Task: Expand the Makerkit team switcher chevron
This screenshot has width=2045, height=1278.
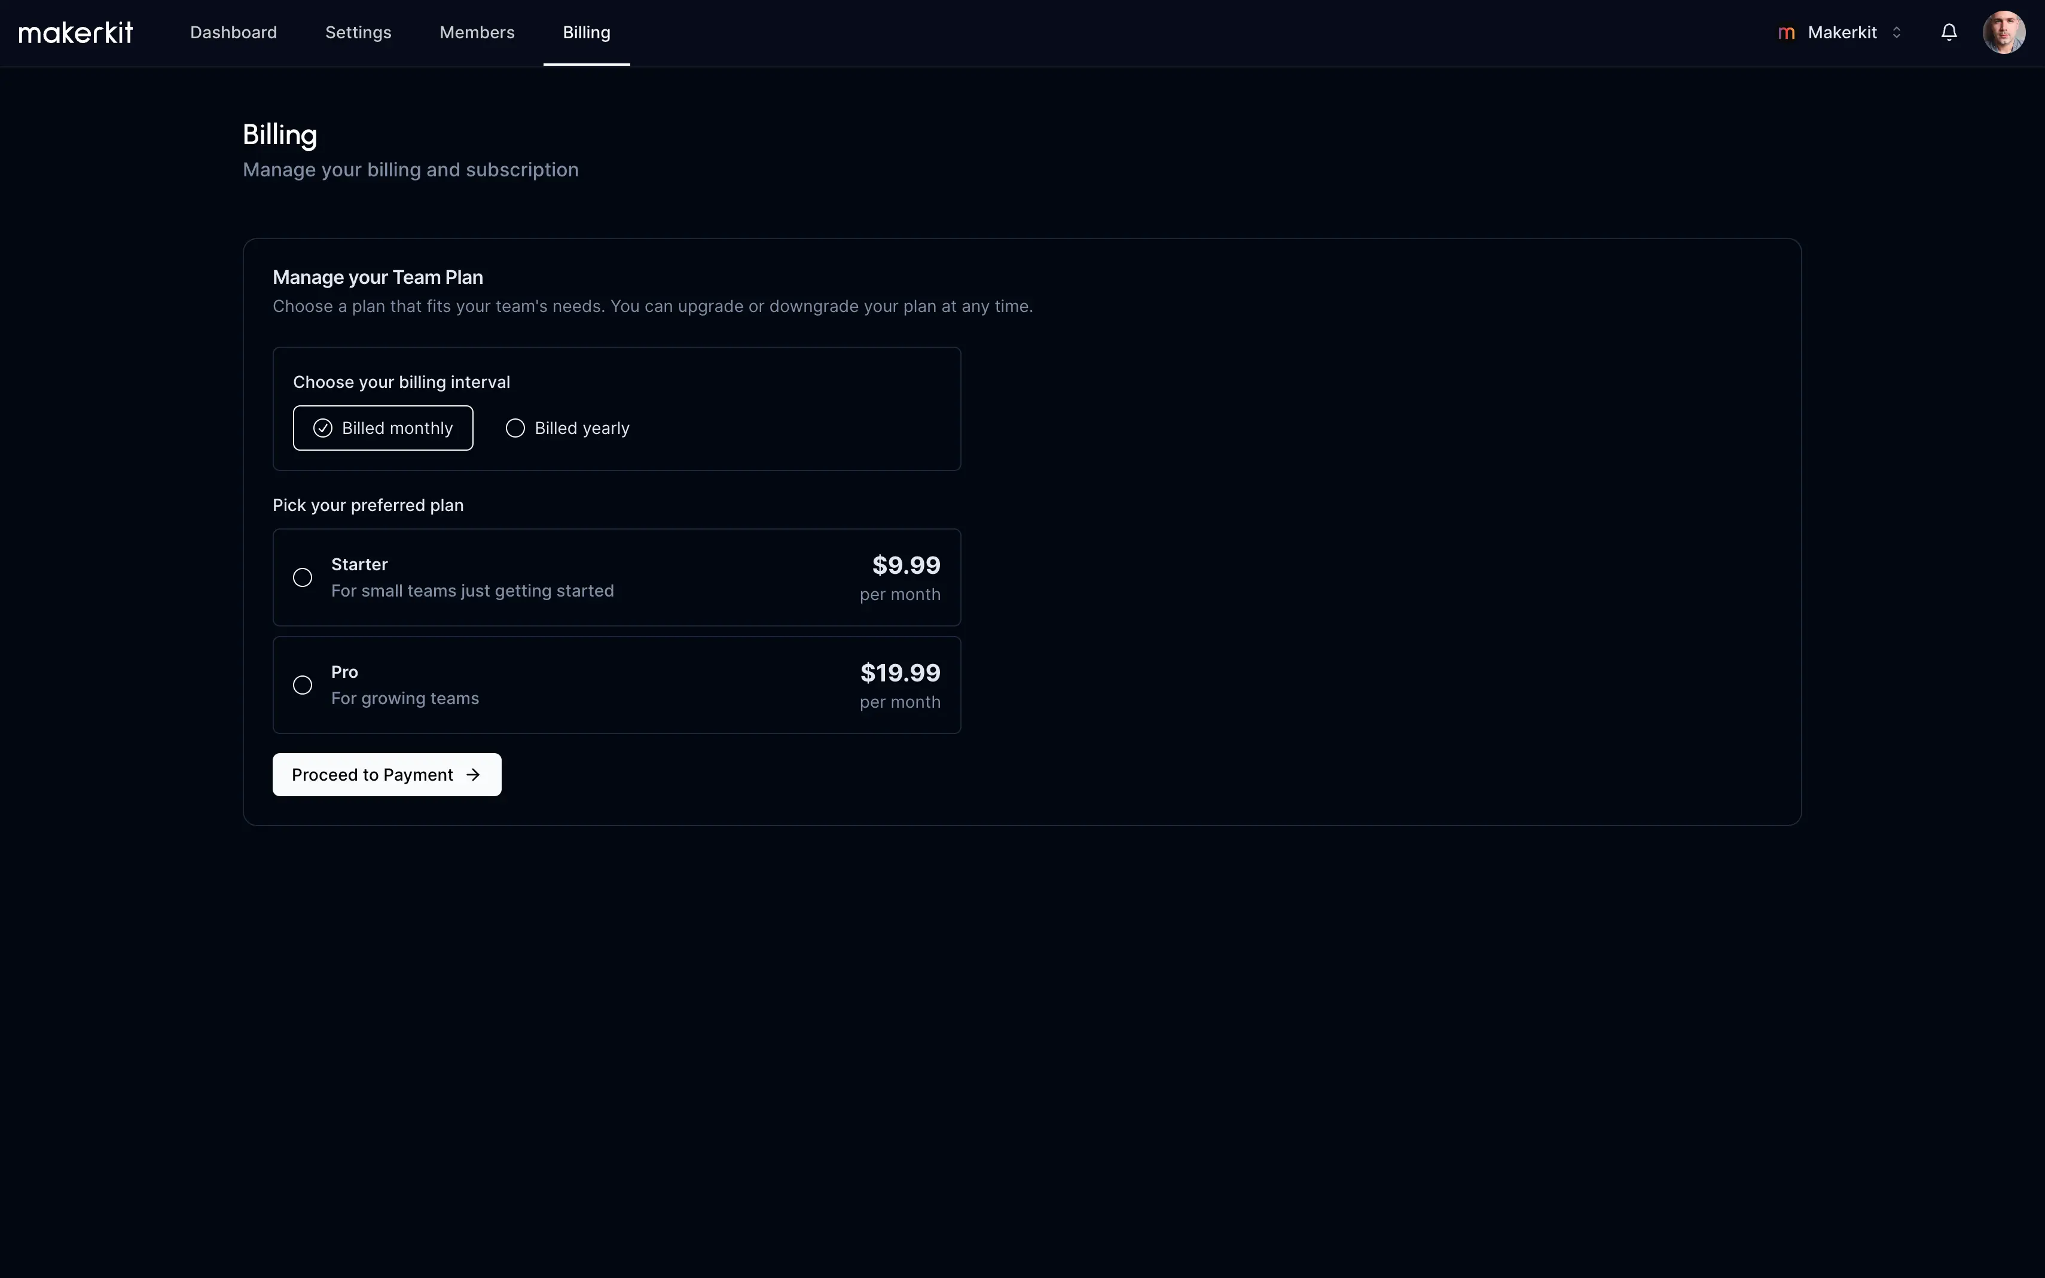Action: (x=1896, y=32)
